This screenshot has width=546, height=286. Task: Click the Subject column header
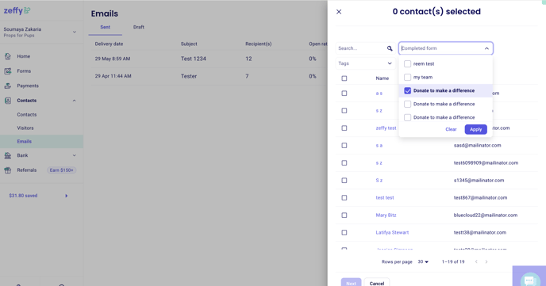[x=189, y=44]
